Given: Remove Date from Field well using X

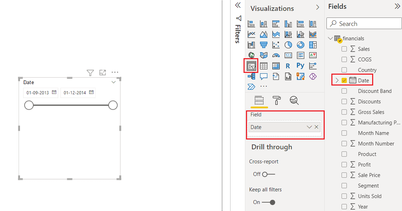Looking at the screenshot, I should pos(316,127).
